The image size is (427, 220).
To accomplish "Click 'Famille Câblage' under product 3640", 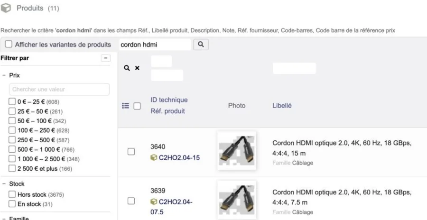I will pos(293,163).
